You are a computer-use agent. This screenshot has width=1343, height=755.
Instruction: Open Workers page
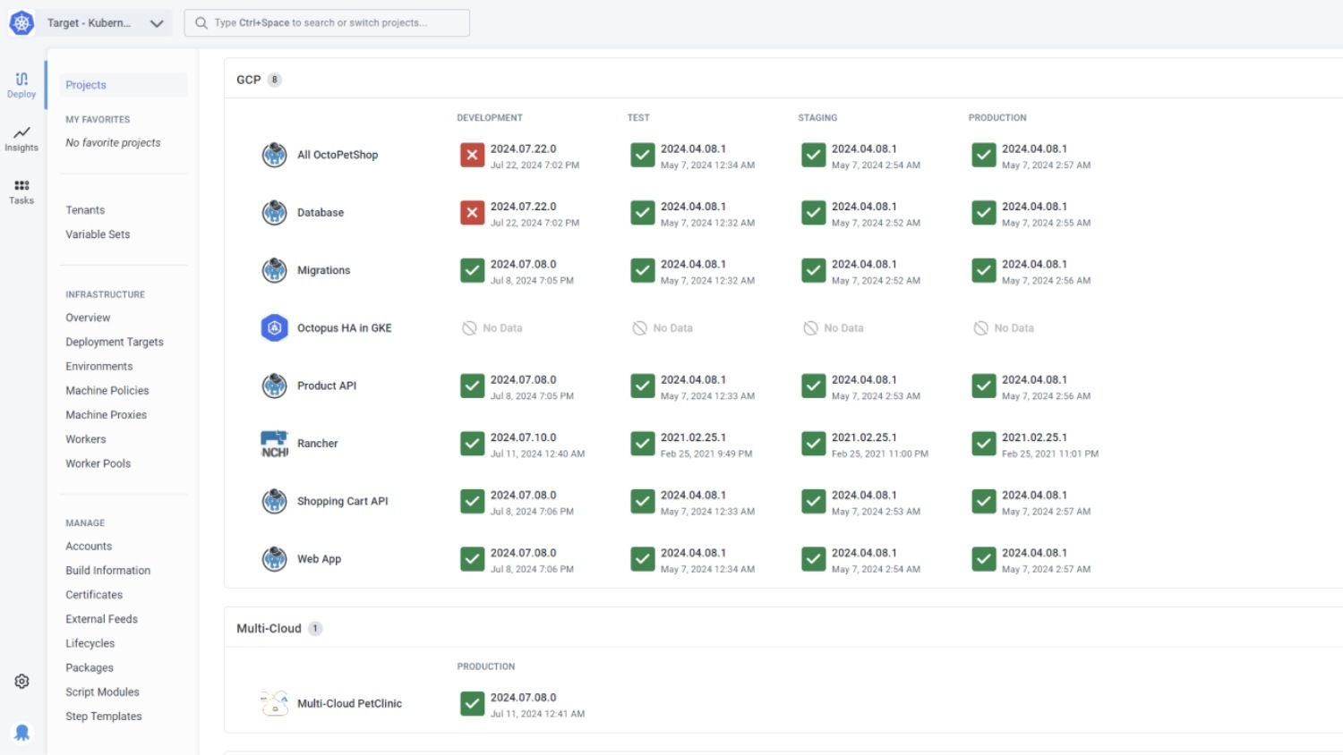(86, 439)
